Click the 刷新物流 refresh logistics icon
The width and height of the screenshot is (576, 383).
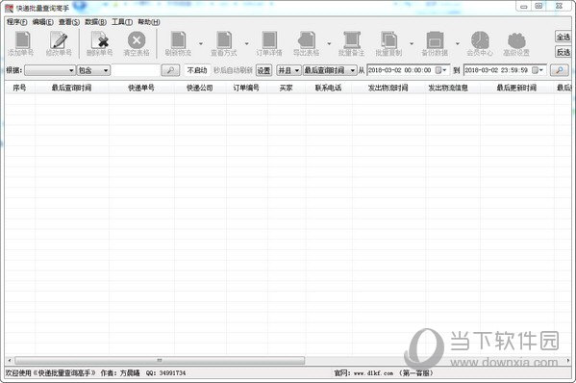[178, 40]
